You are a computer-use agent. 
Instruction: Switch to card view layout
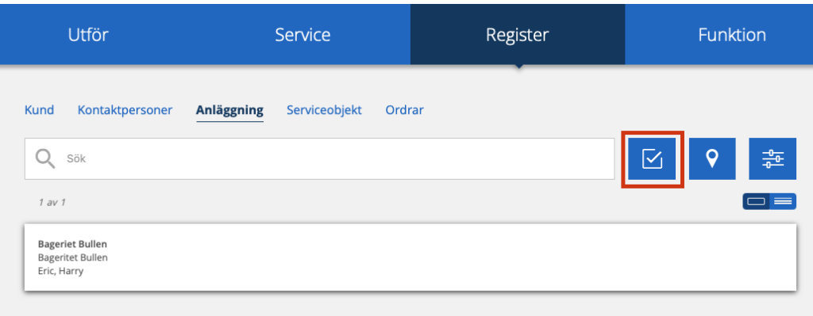pos(757,201)
